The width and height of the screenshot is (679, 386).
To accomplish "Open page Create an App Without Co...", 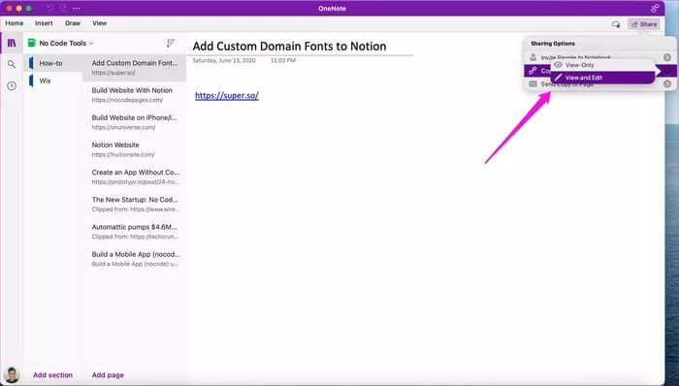I will click(135, 177).
